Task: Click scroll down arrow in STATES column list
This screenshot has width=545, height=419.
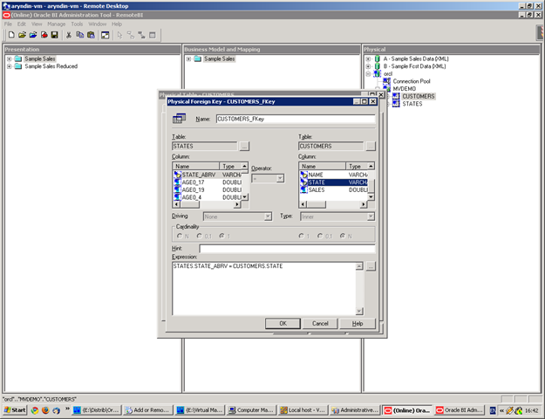Action: (245, 197)
